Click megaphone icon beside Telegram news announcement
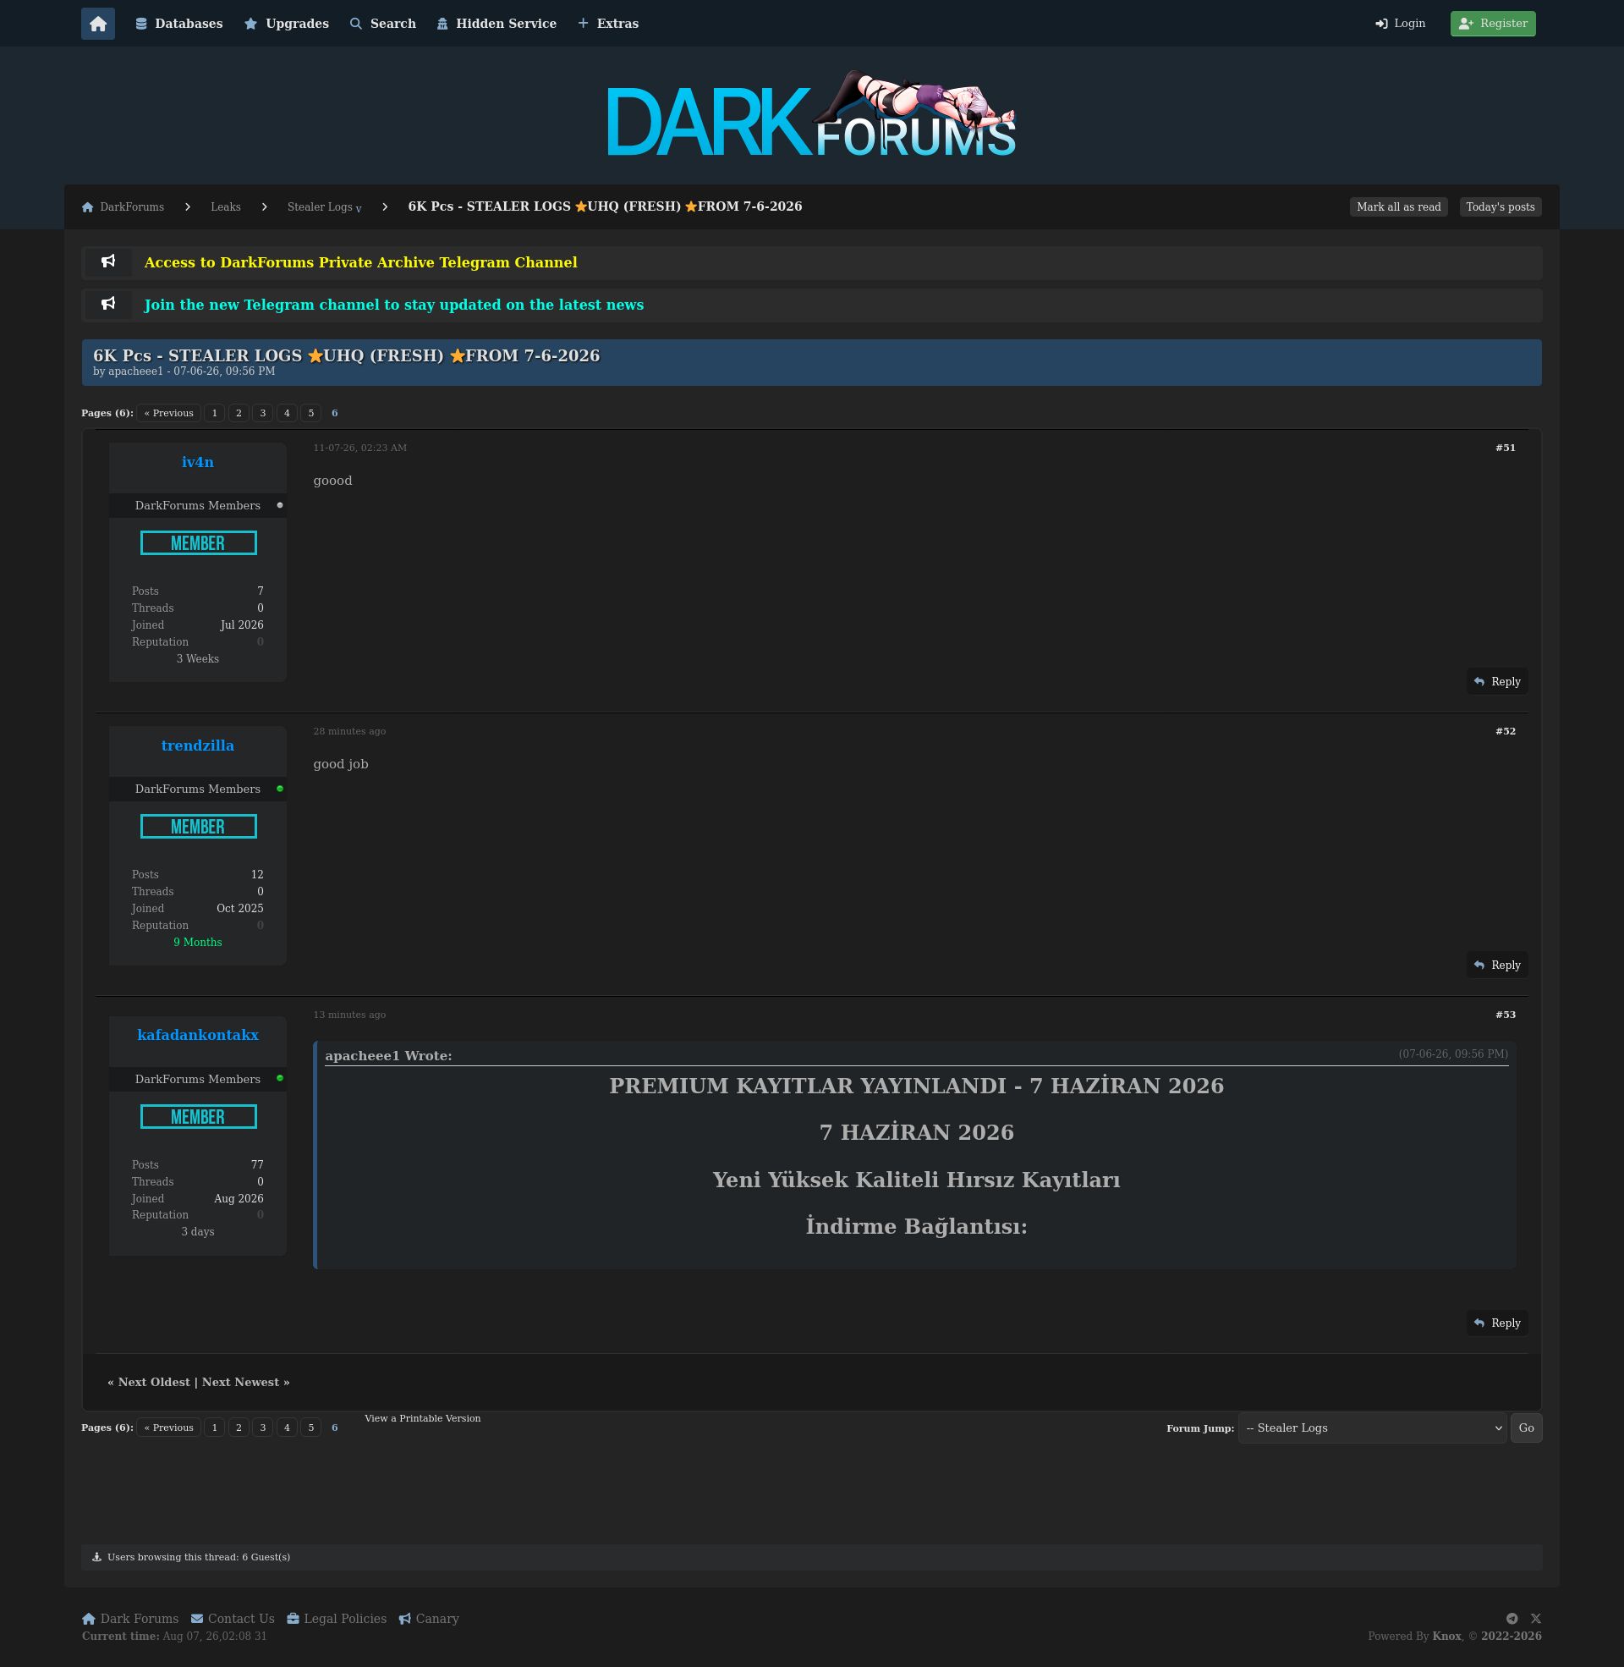 [x=108, y=304]
